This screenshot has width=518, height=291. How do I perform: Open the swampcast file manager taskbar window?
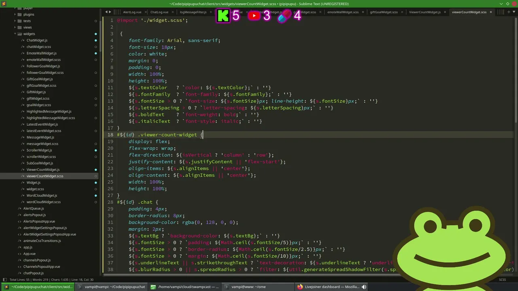pyautogui.click(x=185, y=287)
